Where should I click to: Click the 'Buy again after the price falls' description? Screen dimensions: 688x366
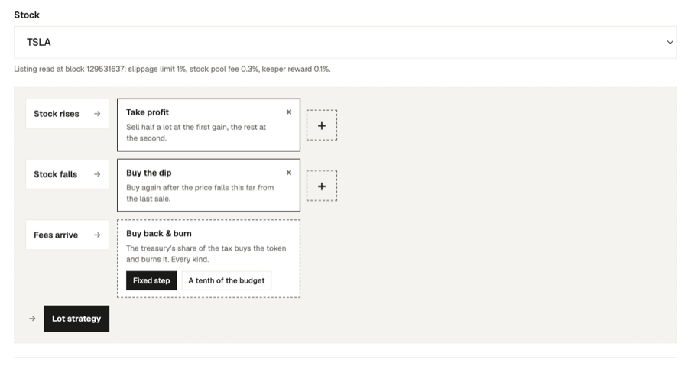click(x=200, y=193)
